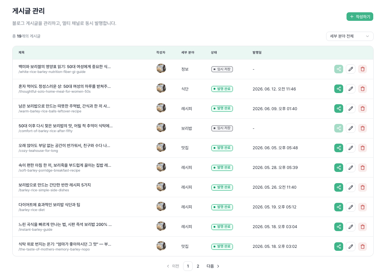The height and width of the screenshot is (278, 387).
Task: Open post 남은 보리밥으로 만드는 따뜻한 주먹밥
Action: (x=64, y=106)
